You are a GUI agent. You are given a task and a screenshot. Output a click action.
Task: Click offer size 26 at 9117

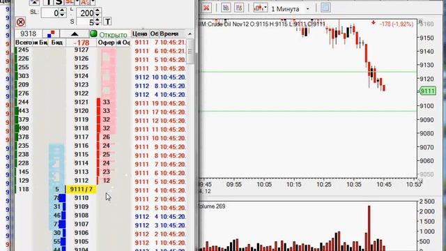tap(107, 137)
